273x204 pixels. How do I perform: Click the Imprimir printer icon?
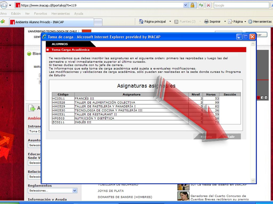[x=206, y=22]
